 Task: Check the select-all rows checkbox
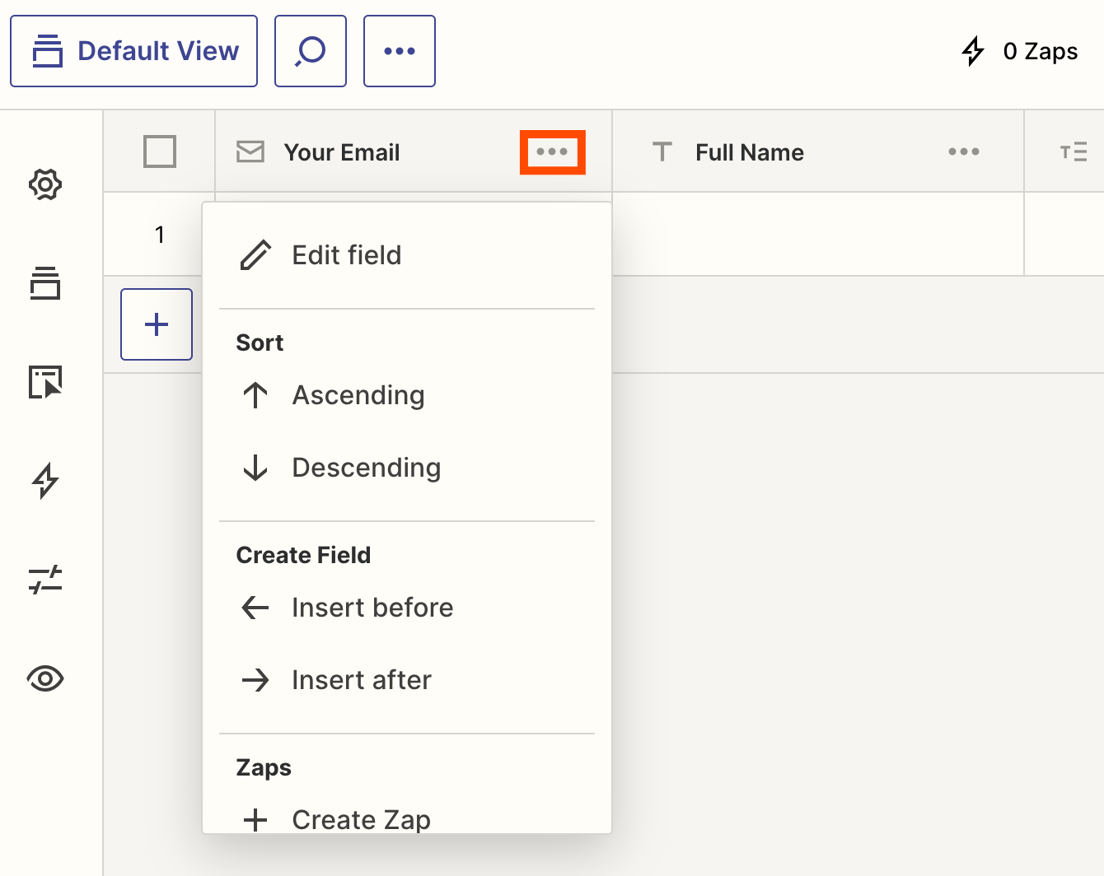[x=160, y=151]
